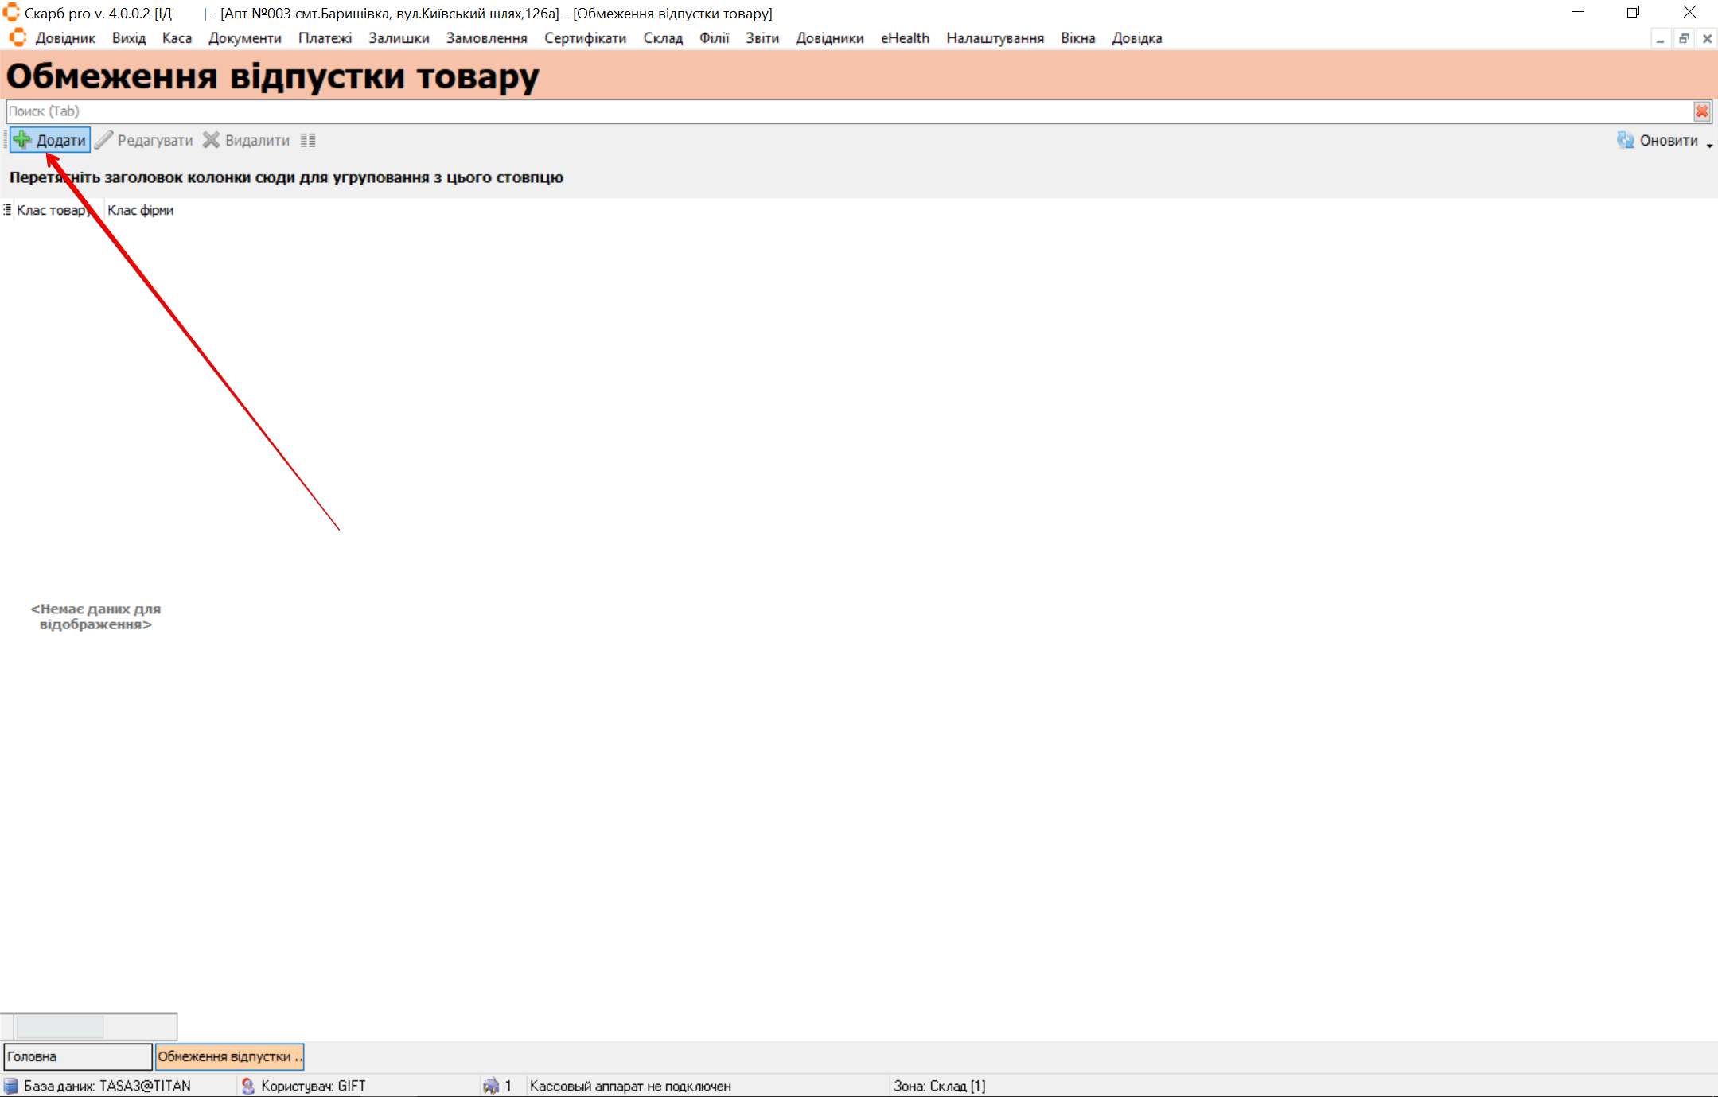Click the horizontal scrollbar at bottom left

click(60, 1026)
